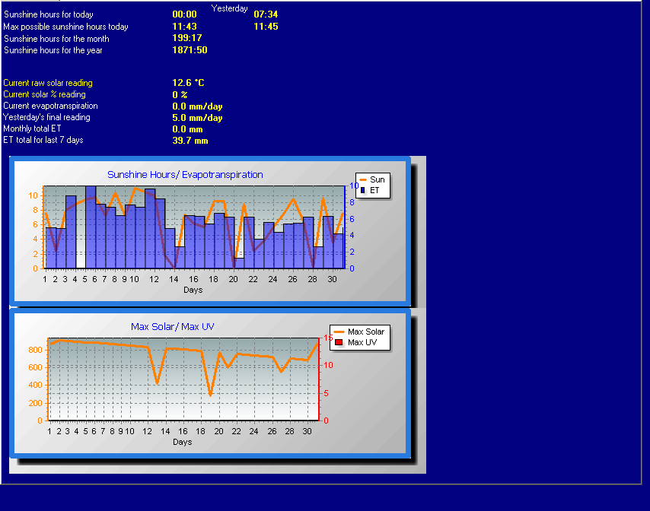Click the Max Solar legend entry
Image resolution: width=650 pixels, height=511 pixels.
[x=359, y=332]
